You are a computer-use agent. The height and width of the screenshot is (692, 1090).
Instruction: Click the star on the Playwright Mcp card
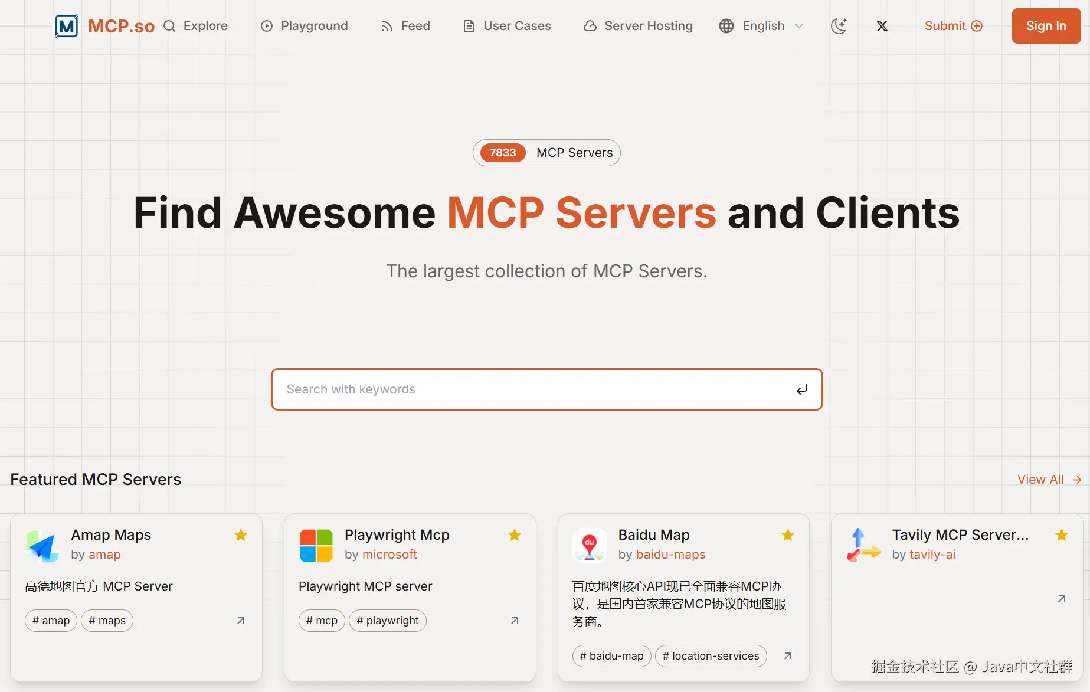(515, 535)
